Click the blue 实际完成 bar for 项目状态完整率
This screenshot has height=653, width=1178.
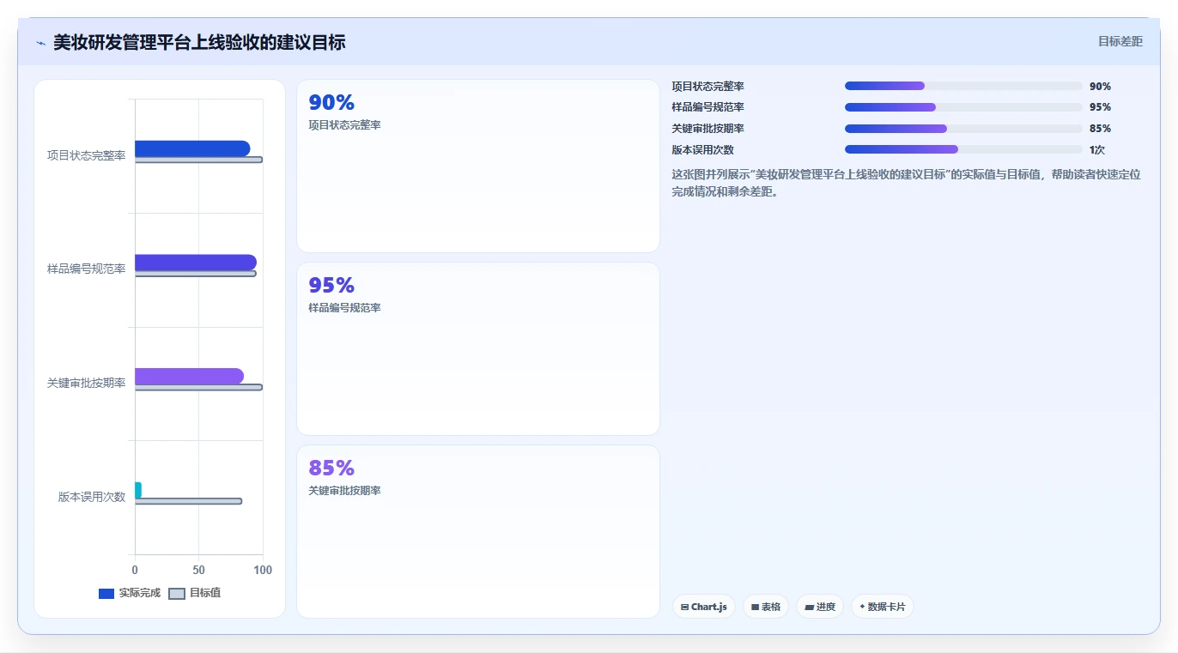click(192, 148)
